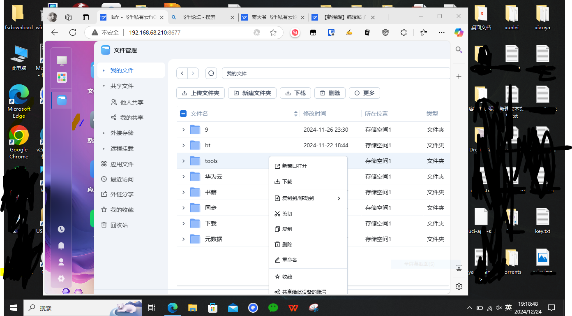Expand the 元数据 folder chevron
572x316 pixels.
tap(184, 239)
